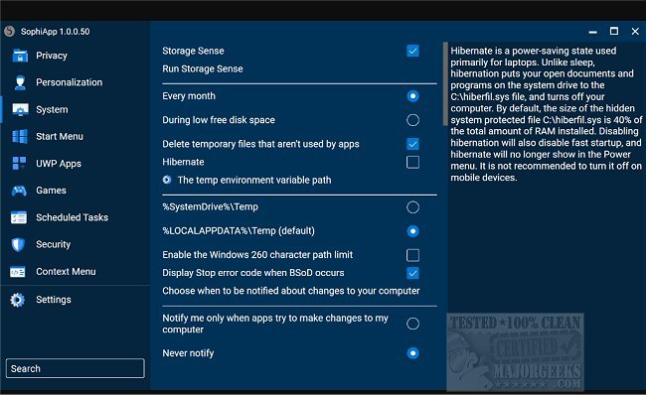Select During low free disk space option

(412, 120)
